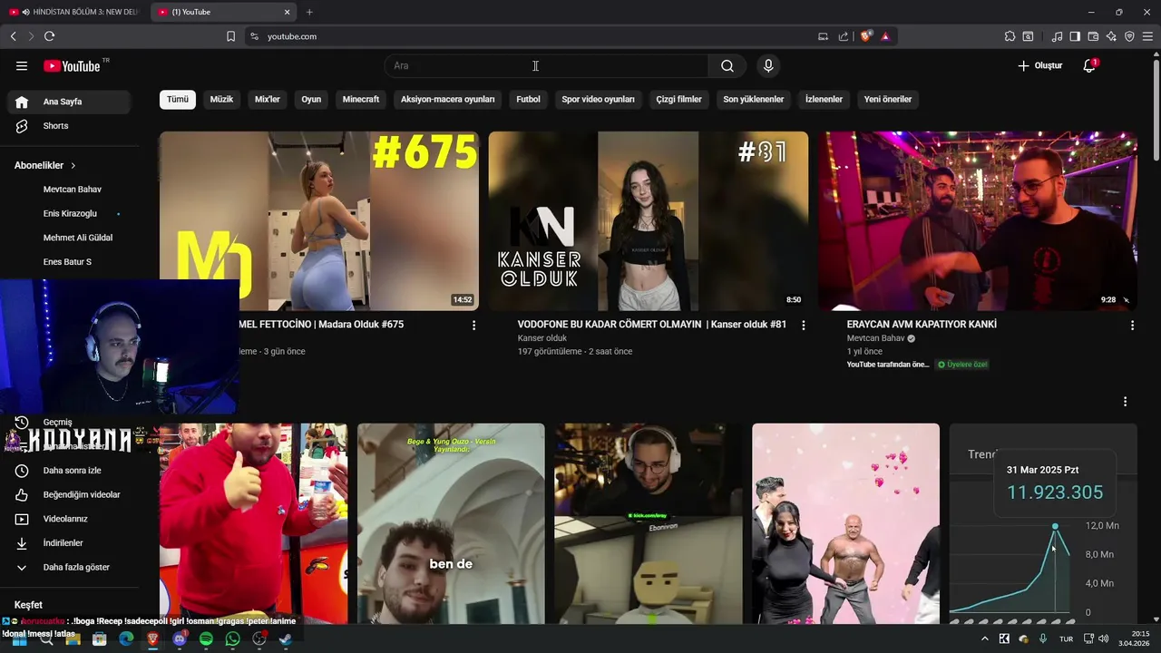The height and width of the screenshot is (653, 1161).
Task: Open a new browser tab
Action: coord(309,12)
